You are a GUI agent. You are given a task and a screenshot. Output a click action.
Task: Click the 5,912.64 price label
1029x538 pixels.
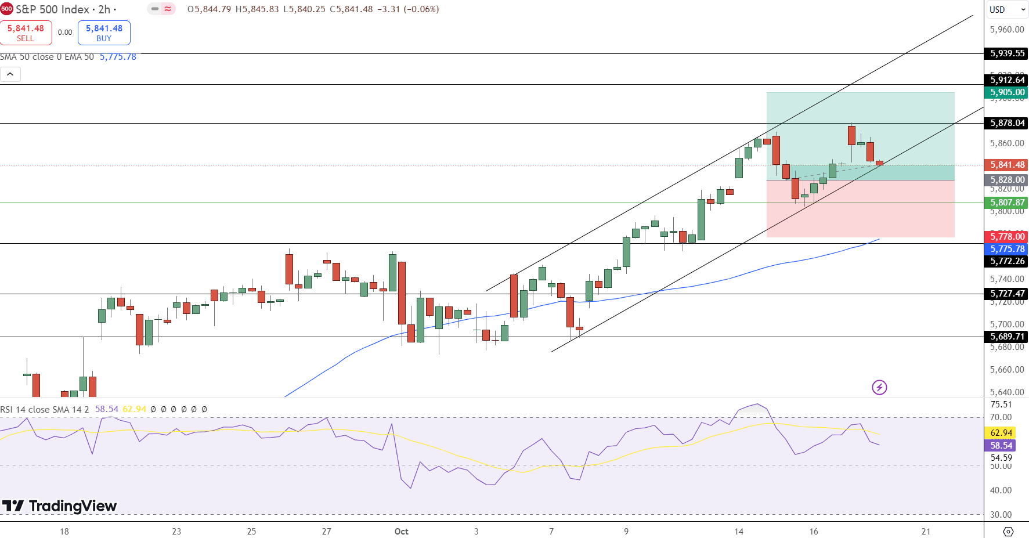[x=1006, y=80]
